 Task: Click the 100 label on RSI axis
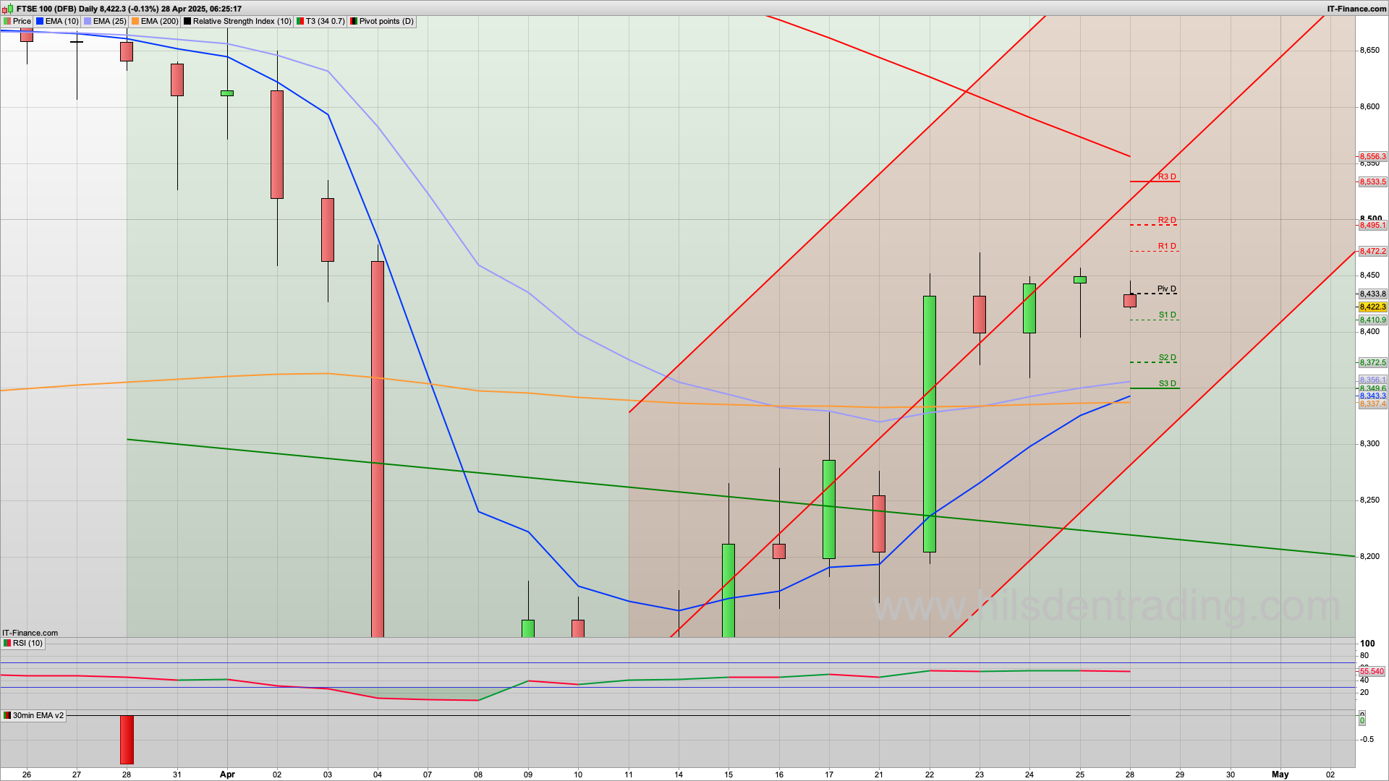[x=1367, y=643]
